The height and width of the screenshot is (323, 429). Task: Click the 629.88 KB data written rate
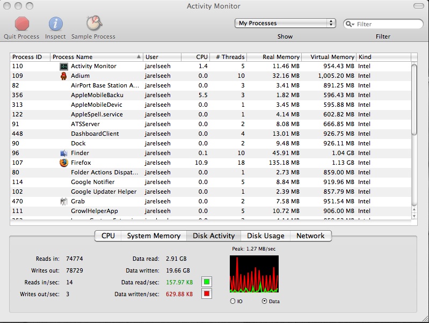179,294
